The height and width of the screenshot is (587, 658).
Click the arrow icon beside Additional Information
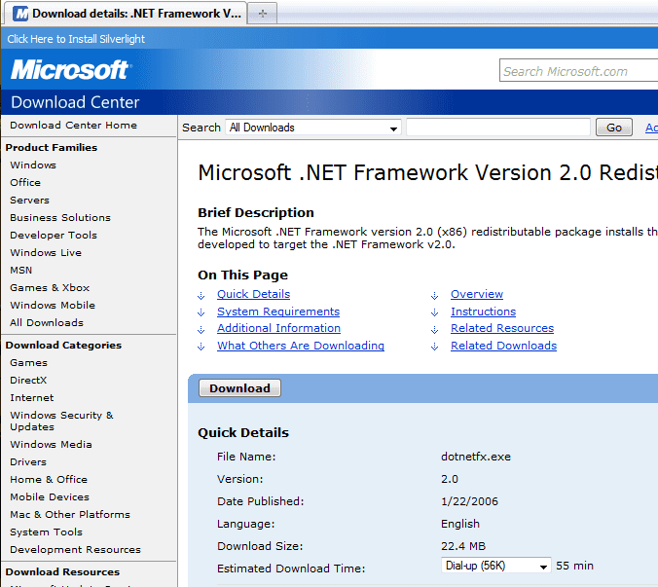pos(201,330)
